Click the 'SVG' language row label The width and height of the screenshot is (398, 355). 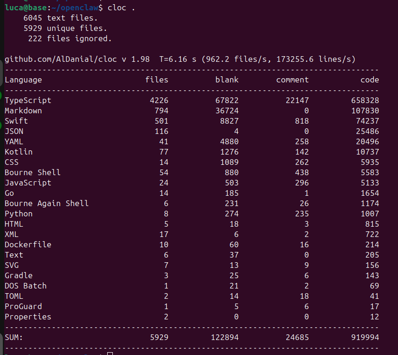click(x=12, y=265)
